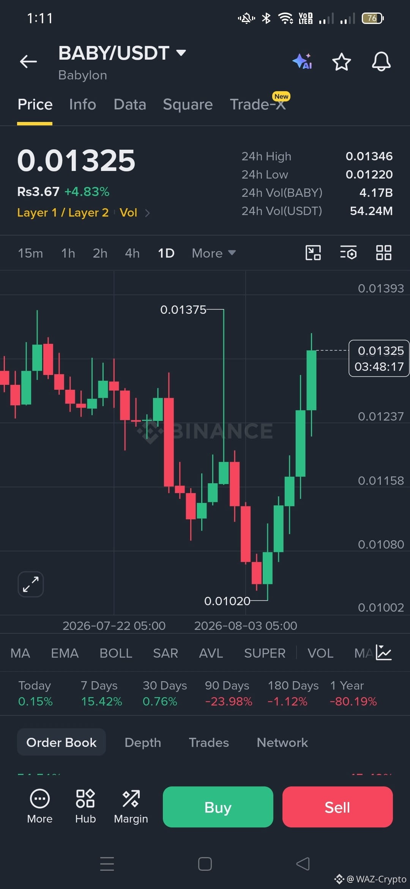Toggle the VOL sub-indicator
410x889 pixels.
click(320, 653)
